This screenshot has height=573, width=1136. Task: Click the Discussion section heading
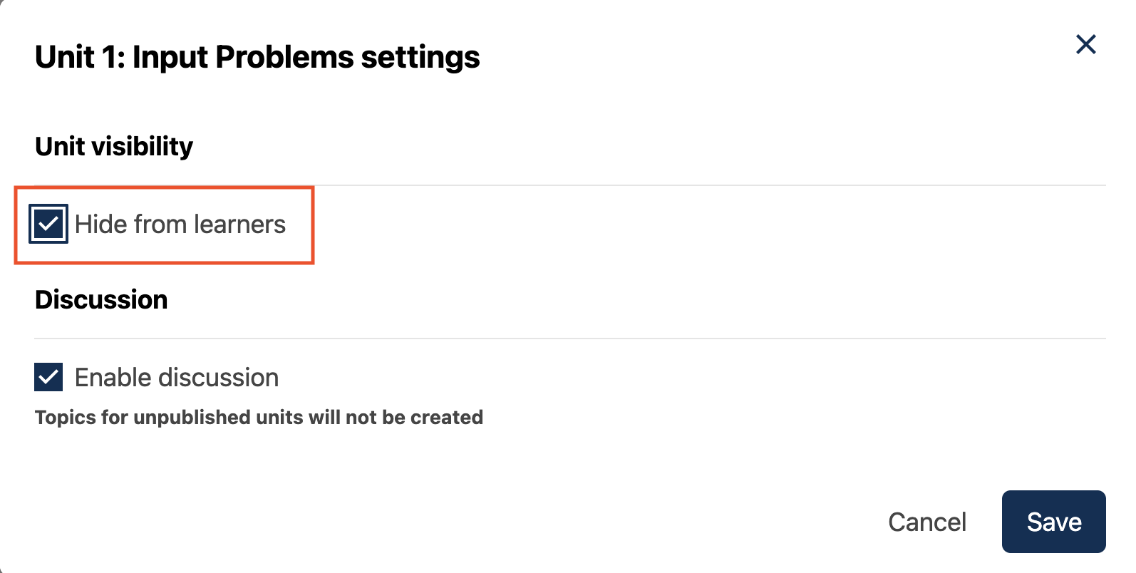point(101,299)
